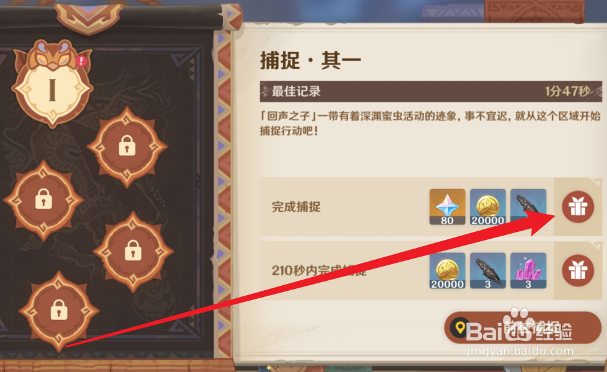Select the locked stage on the far left
This screenshot has height=372, width=607.
pyautogui.click(x=43, y=200)
